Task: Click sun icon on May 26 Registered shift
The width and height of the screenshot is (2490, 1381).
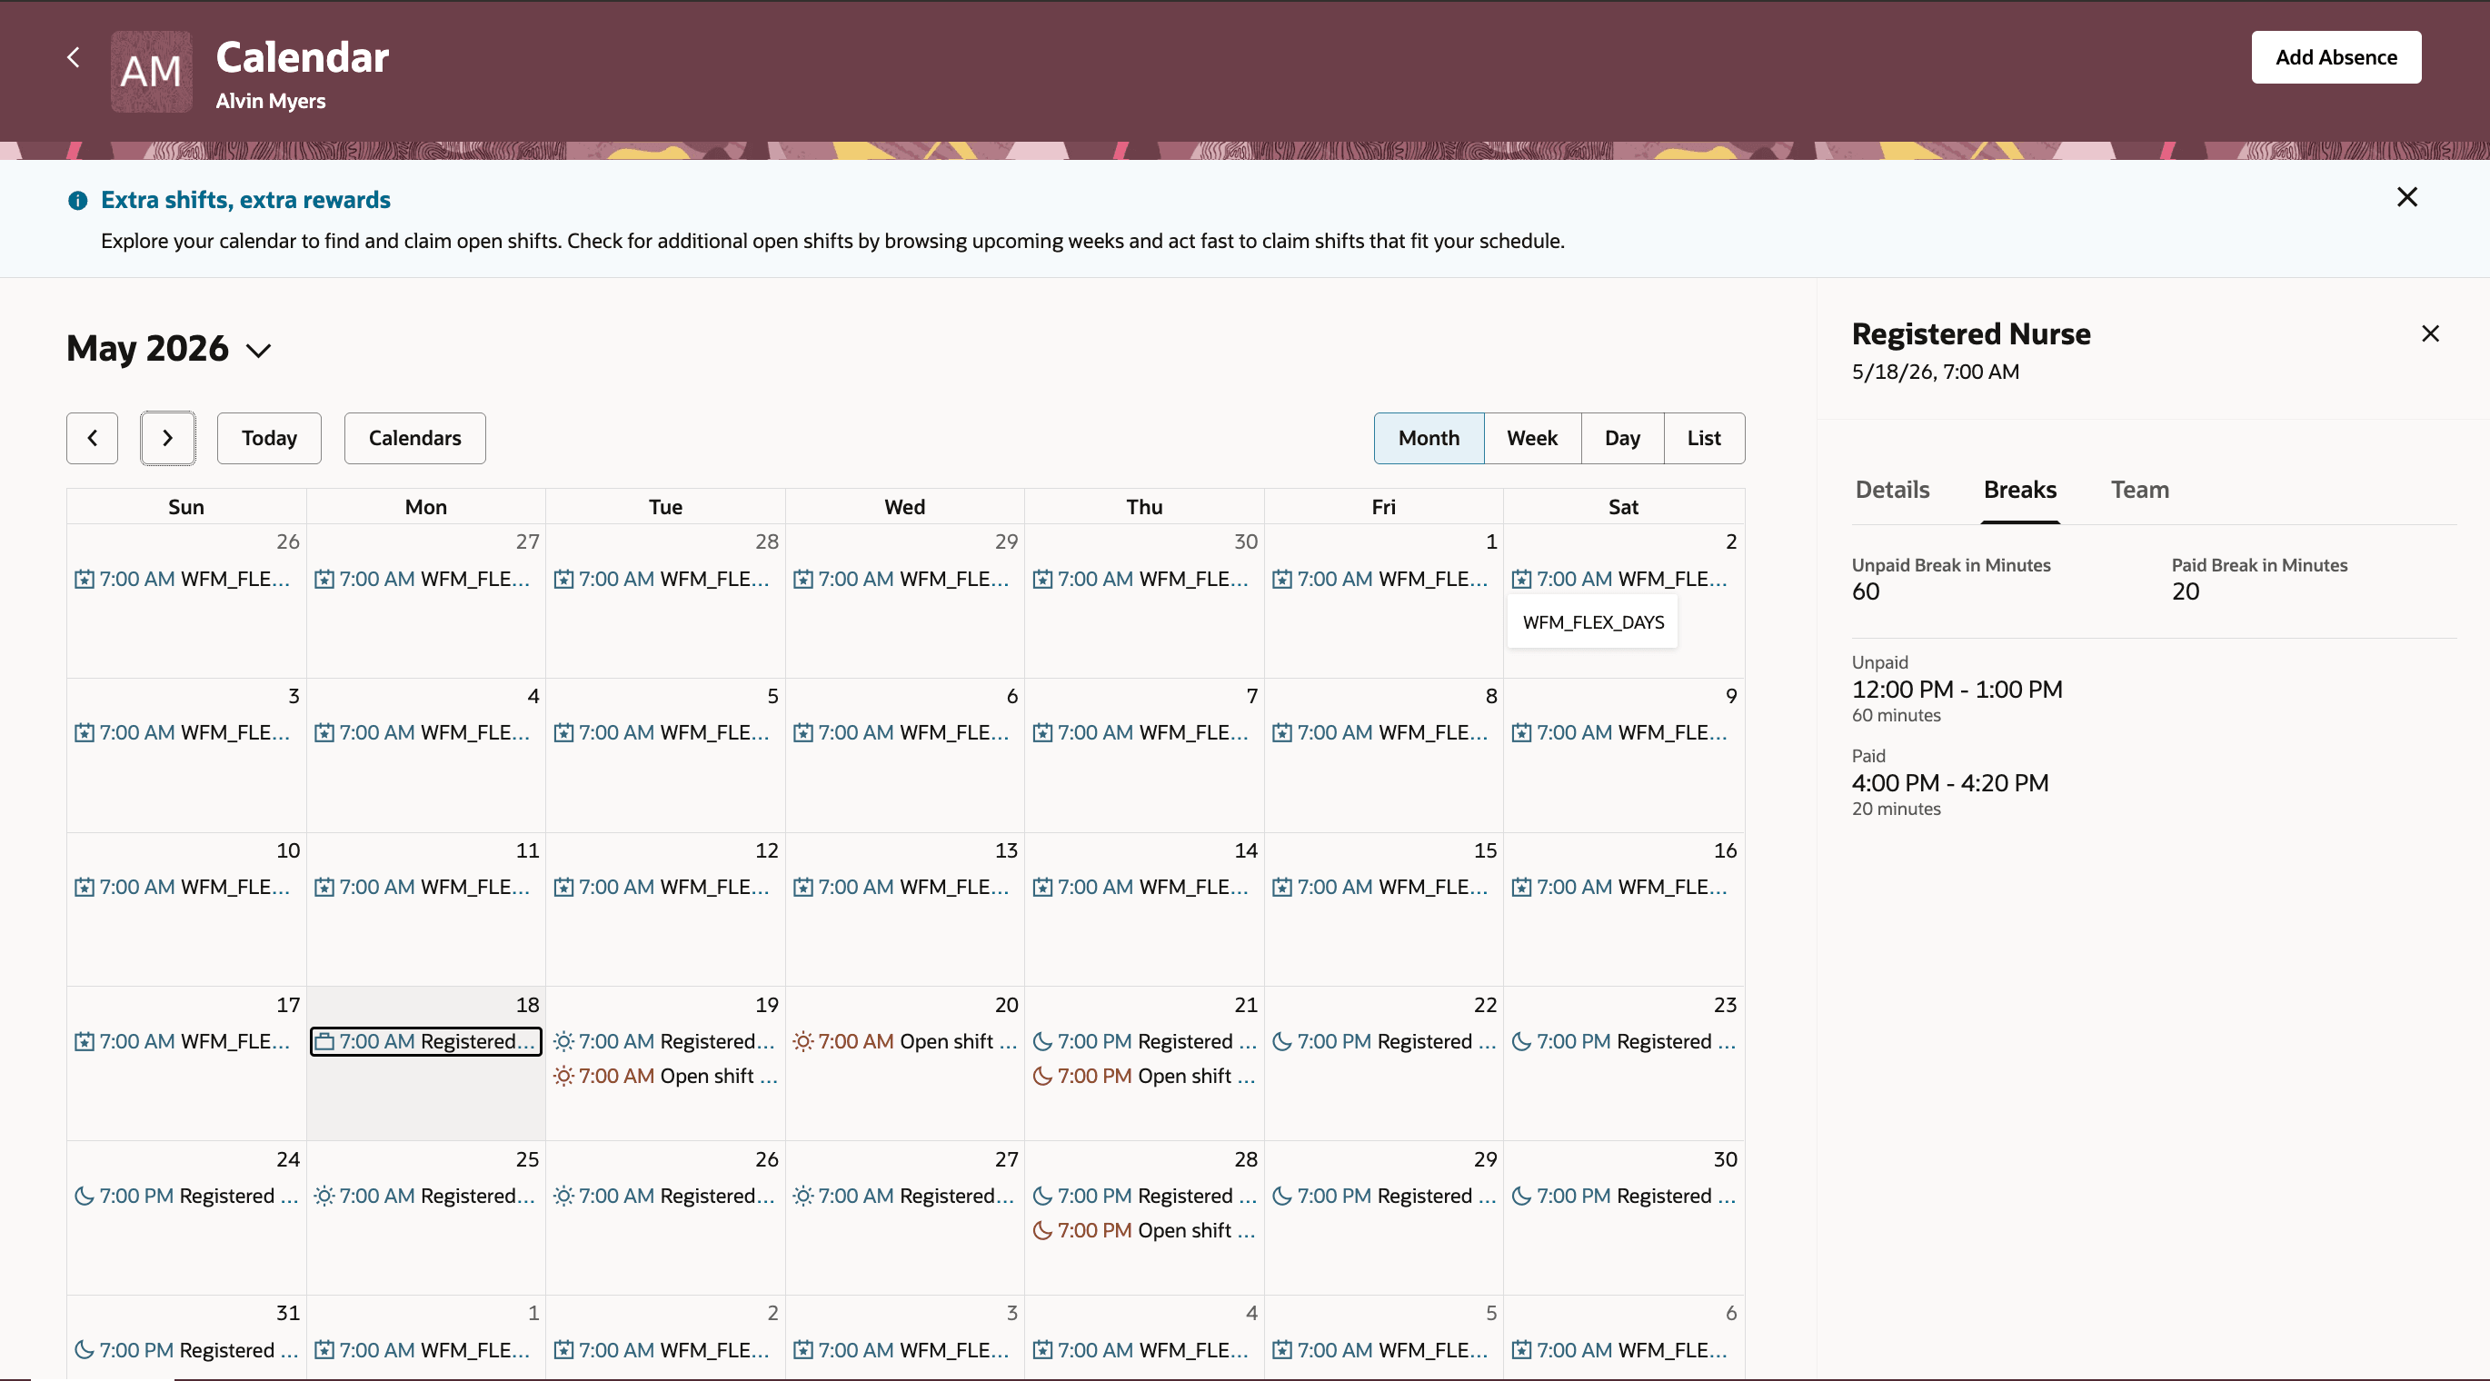Action: click(x=563, y=1196)
